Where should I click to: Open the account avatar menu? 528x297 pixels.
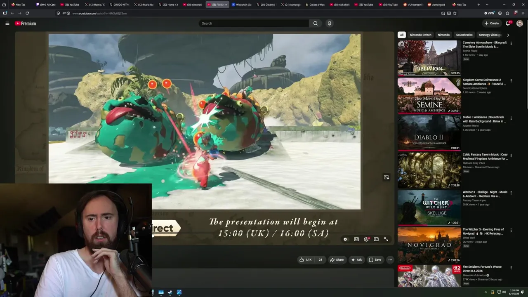point(520,24)
